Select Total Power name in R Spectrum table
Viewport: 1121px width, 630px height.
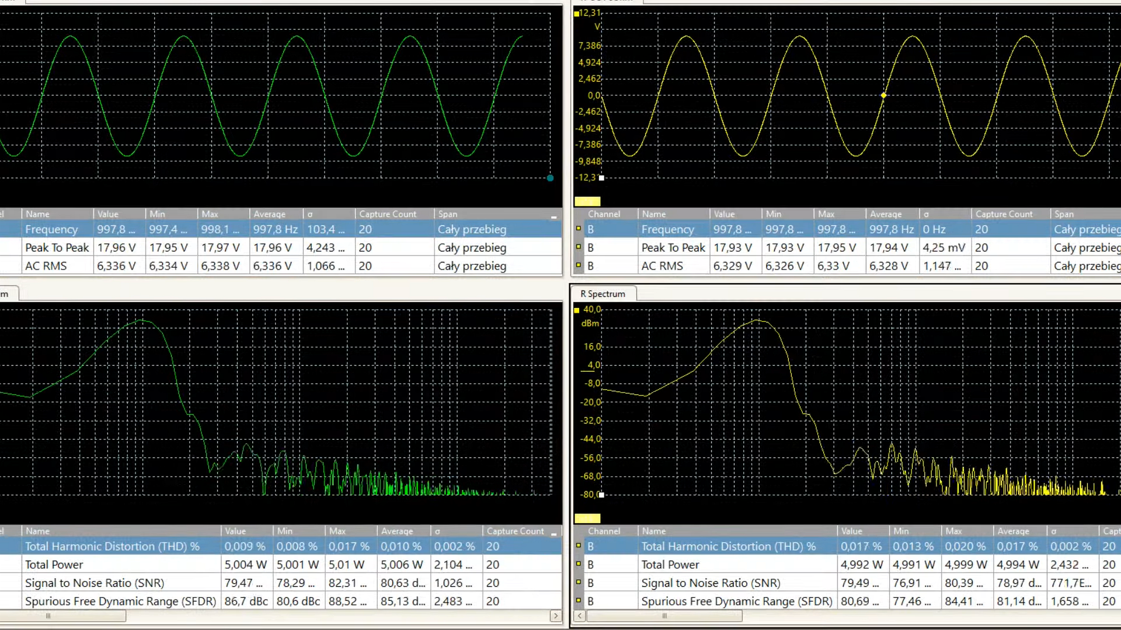coord(670,564)
